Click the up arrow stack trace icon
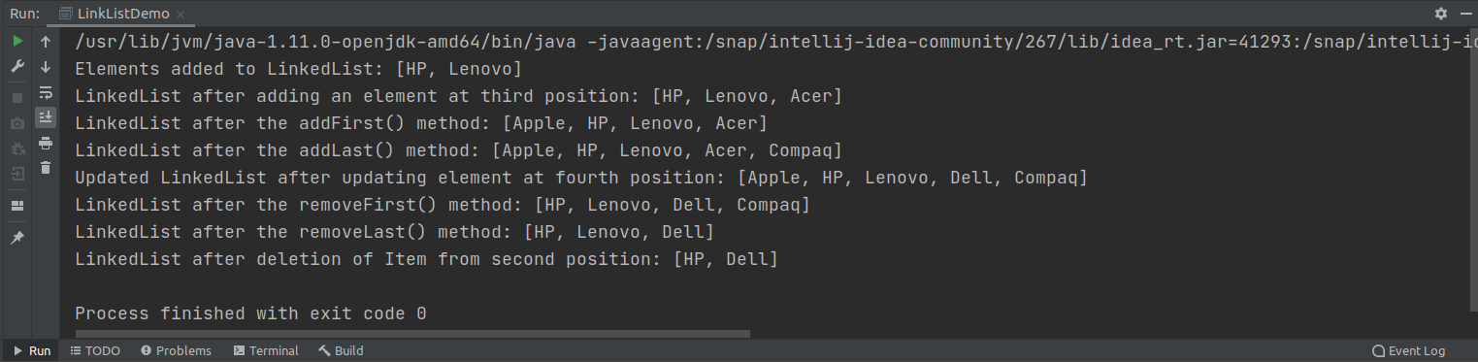Image resolution: width=1478 pixels, height=362 pixels. 46,42
